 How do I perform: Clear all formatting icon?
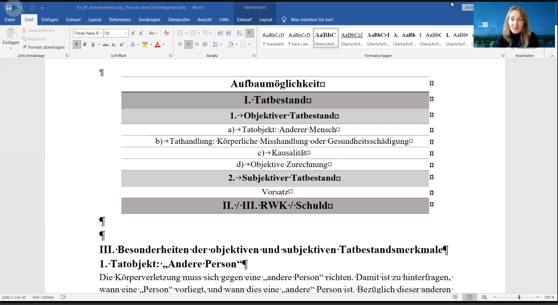(167, 33)
